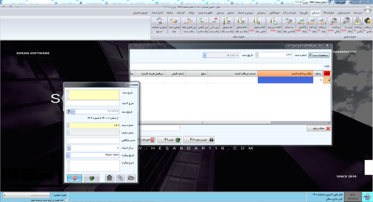Switch to the عملیات کالا ribbon tab
The width and height of the screenshot is (373, 202).
pyautogui.click(x=329, y=13)
